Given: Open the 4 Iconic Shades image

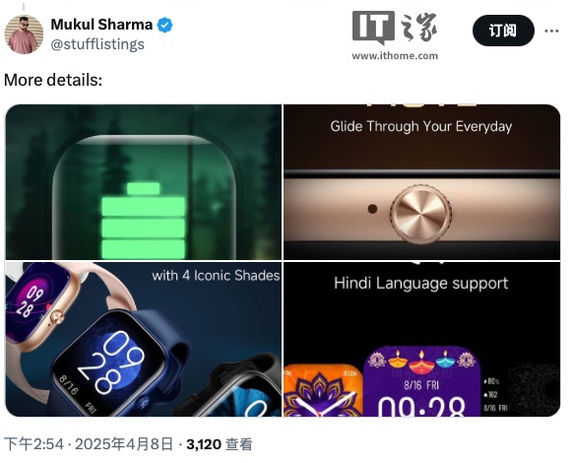Looking at the screenshot, I should [x=144, y=339].
